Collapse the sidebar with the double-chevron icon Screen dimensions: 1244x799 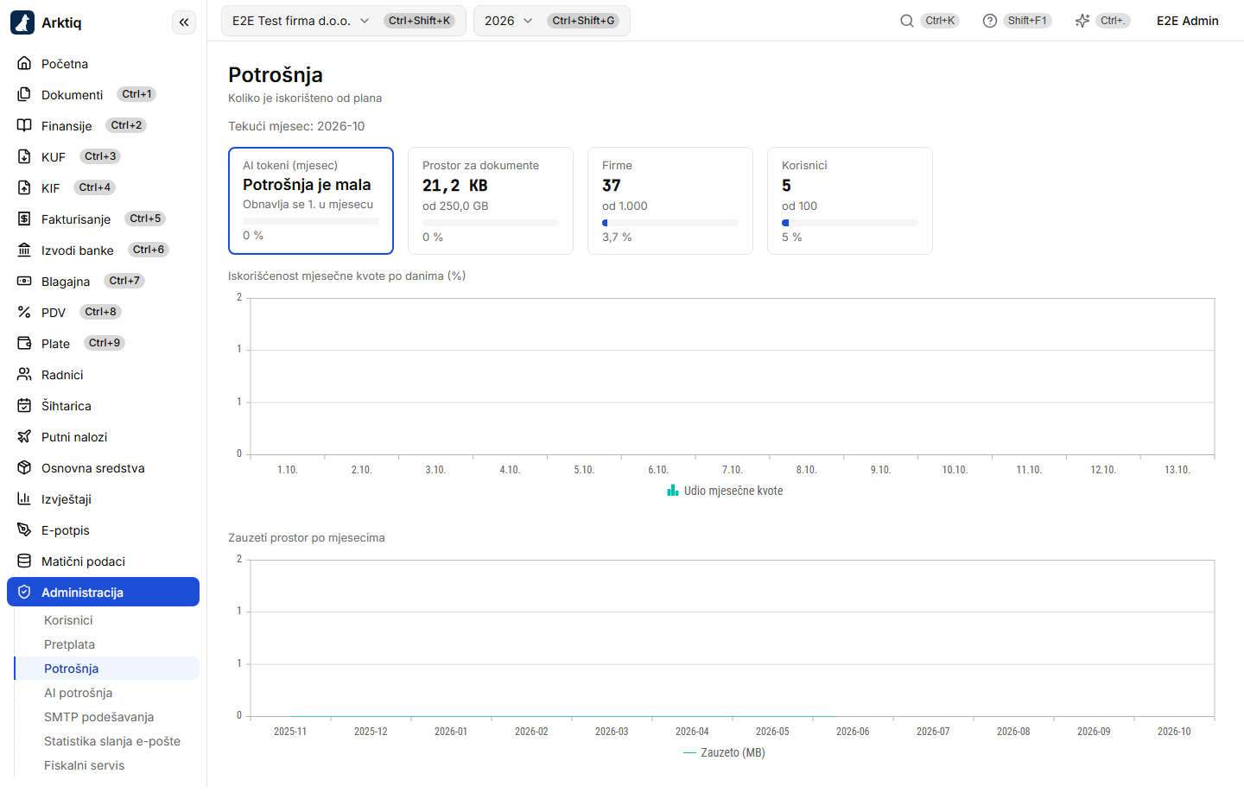pos(184,22)
